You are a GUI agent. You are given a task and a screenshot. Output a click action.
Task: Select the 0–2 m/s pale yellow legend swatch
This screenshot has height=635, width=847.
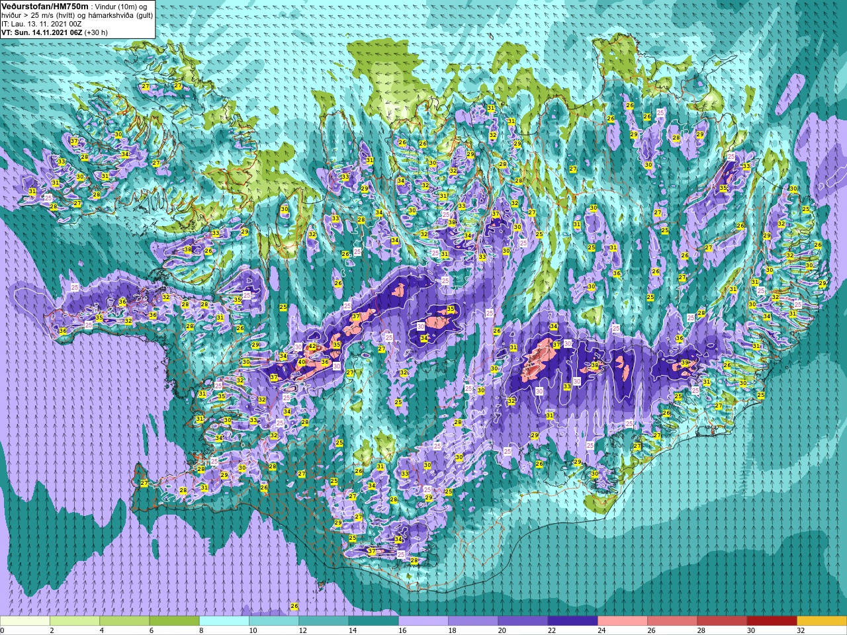point(25,621)
